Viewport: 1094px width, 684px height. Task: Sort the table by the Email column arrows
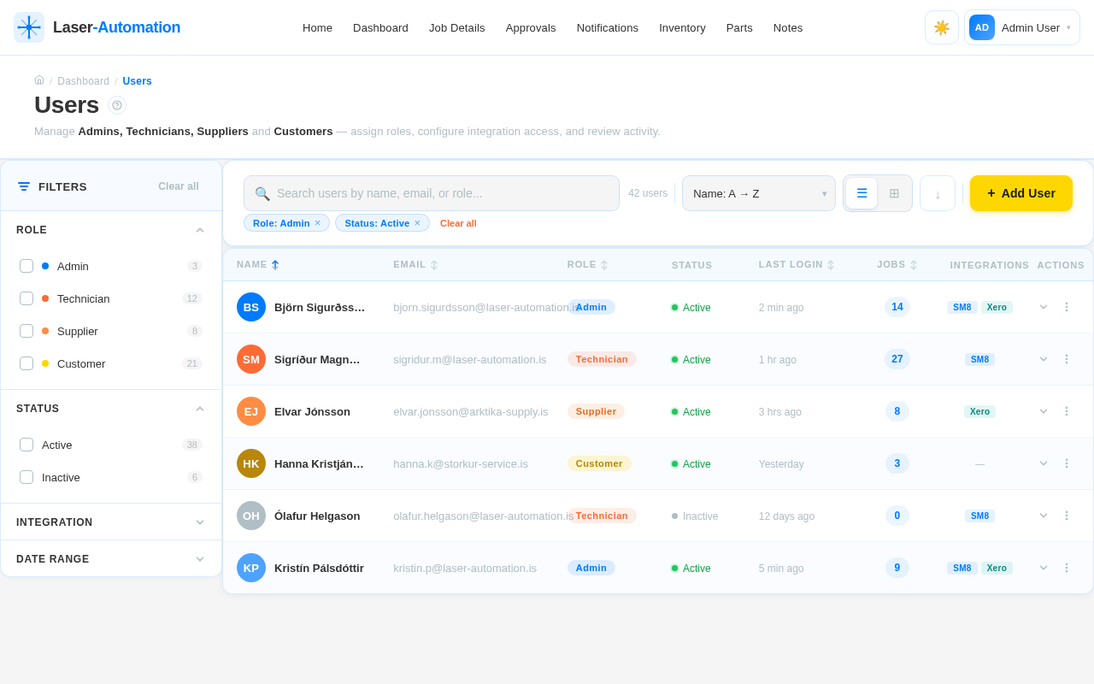point(434,264)
